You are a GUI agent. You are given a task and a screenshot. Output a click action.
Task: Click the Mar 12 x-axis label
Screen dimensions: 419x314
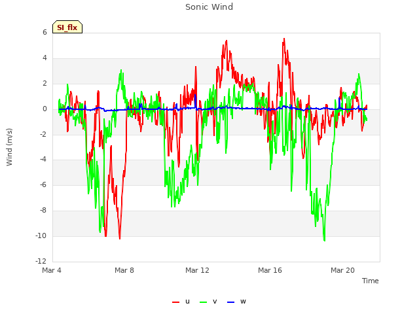tap(197, 270)
